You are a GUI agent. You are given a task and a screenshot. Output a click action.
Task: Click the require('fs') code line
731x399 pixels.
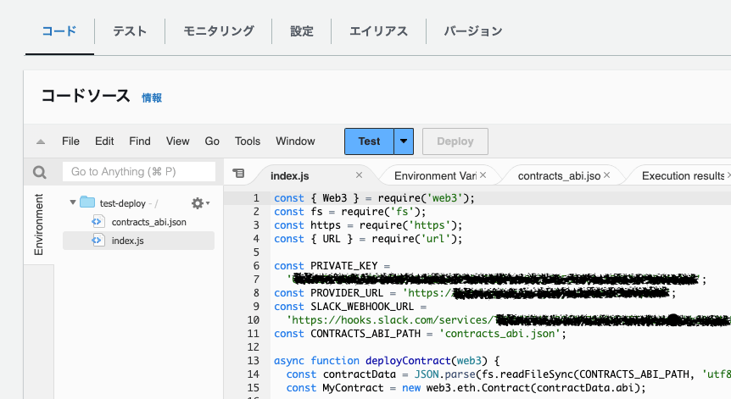(350, 212)
